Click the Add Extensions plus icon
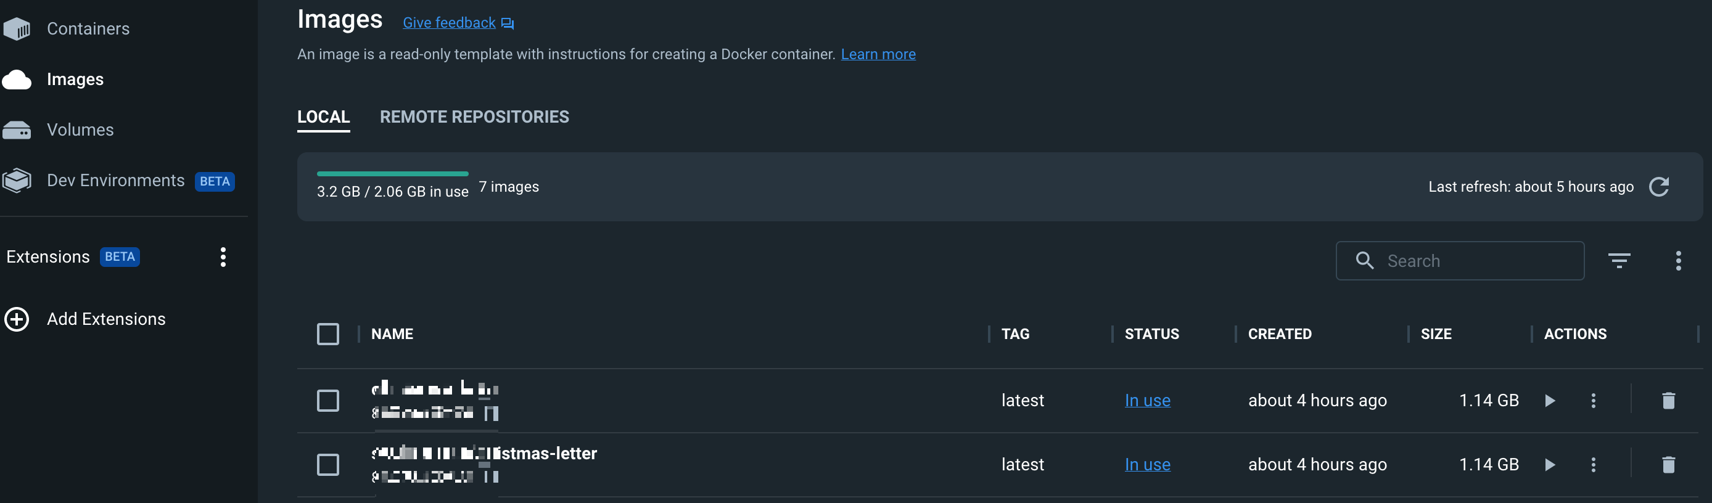 coord(17,319)
